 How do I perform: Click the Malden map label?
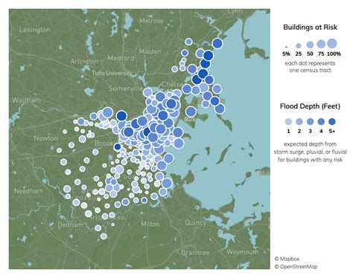pyautogui.click(x=150, y=51)
